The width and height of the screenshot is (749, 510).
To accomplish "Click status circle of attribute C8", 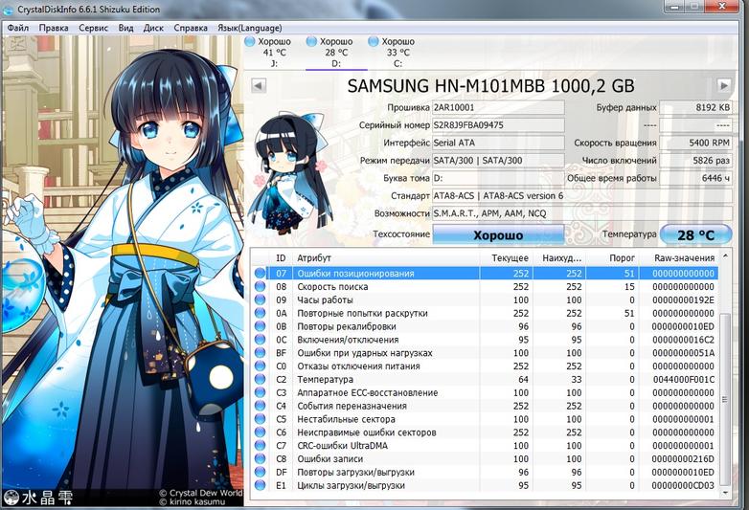I will click(260, 459).
